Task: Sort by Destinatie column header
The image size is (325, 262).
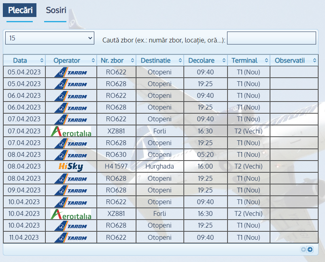Action: click(159, 61)
